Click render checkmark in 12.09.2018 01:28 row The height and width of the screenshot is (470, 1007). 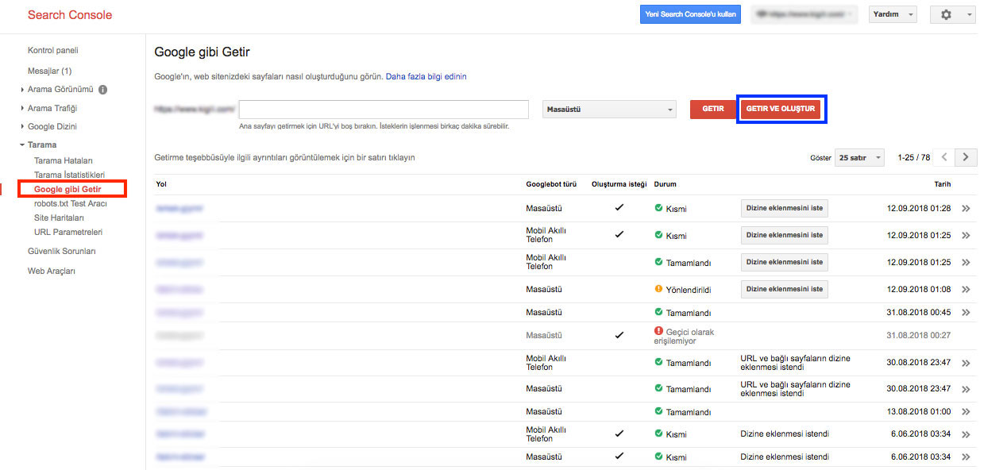619,208
